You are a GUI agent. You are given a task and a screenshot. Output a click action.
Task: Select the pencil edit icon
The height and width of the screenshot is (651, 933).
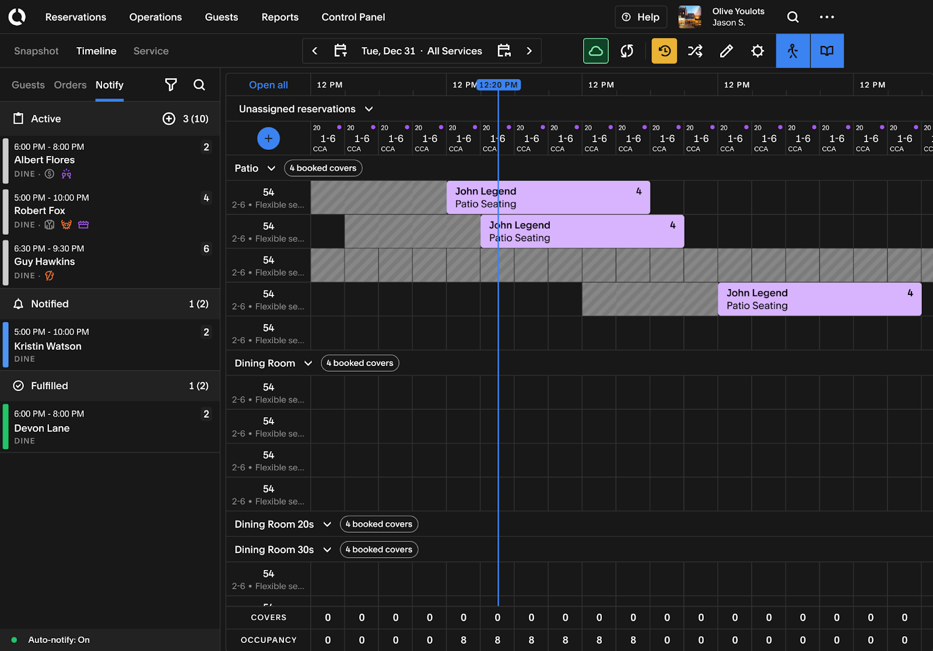pyautogui.click(x=726, y=51)
